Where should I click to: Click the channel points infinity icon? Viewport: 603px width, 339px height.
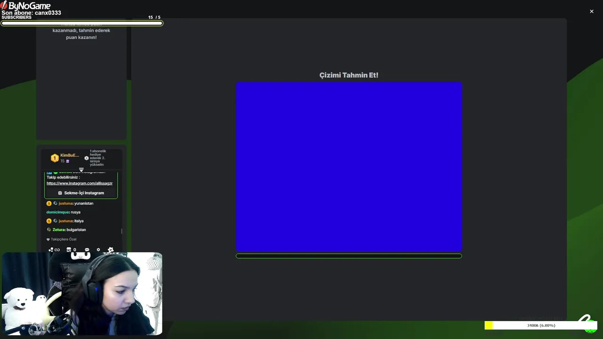point(54,250)
